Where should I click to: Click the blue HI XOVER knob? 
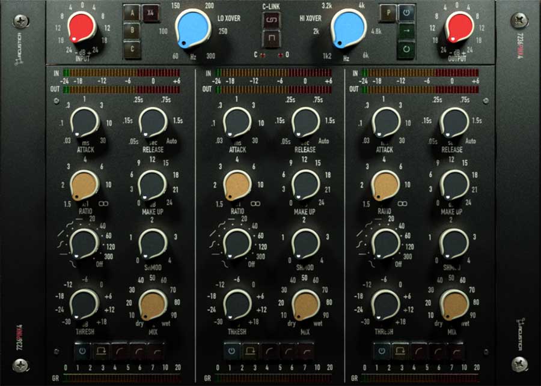coord(347,28)
